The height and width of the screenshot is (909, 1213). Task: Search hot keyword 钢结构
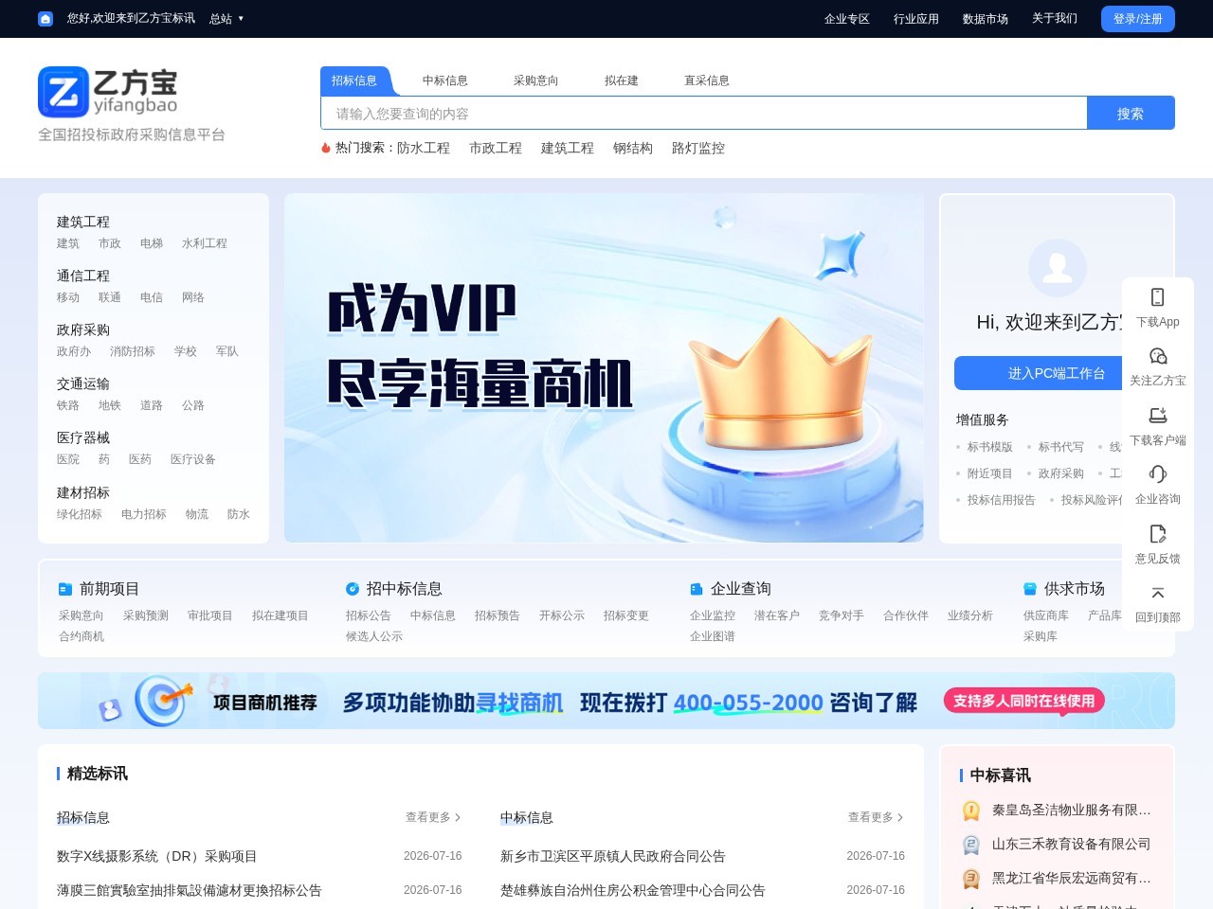[x=633, y=148]
